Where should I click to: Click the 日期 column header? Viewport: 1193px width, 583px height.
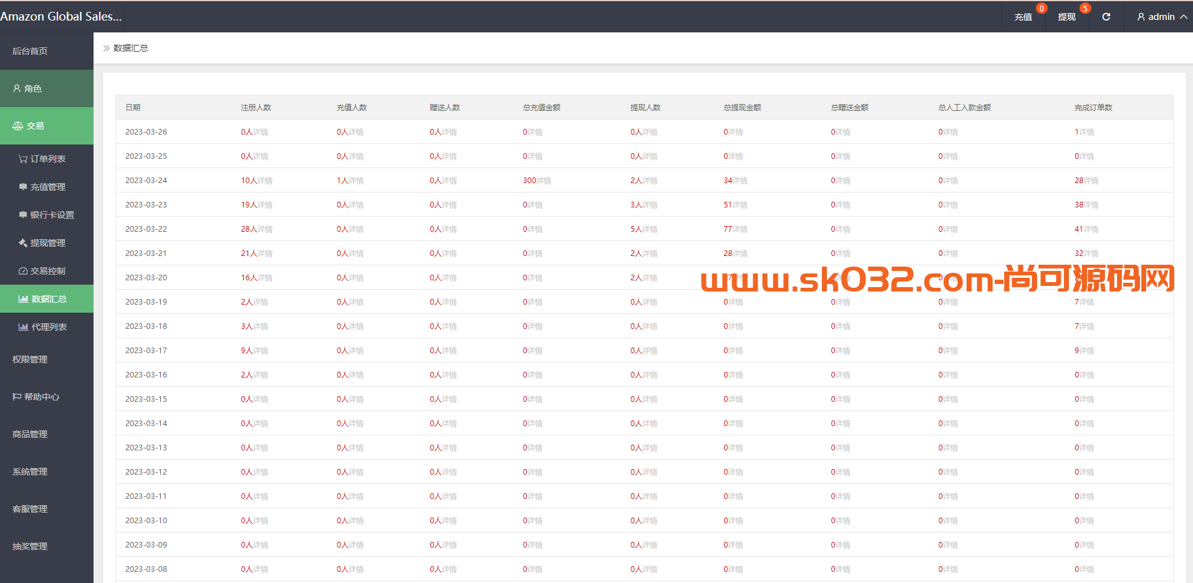point(133,108)
